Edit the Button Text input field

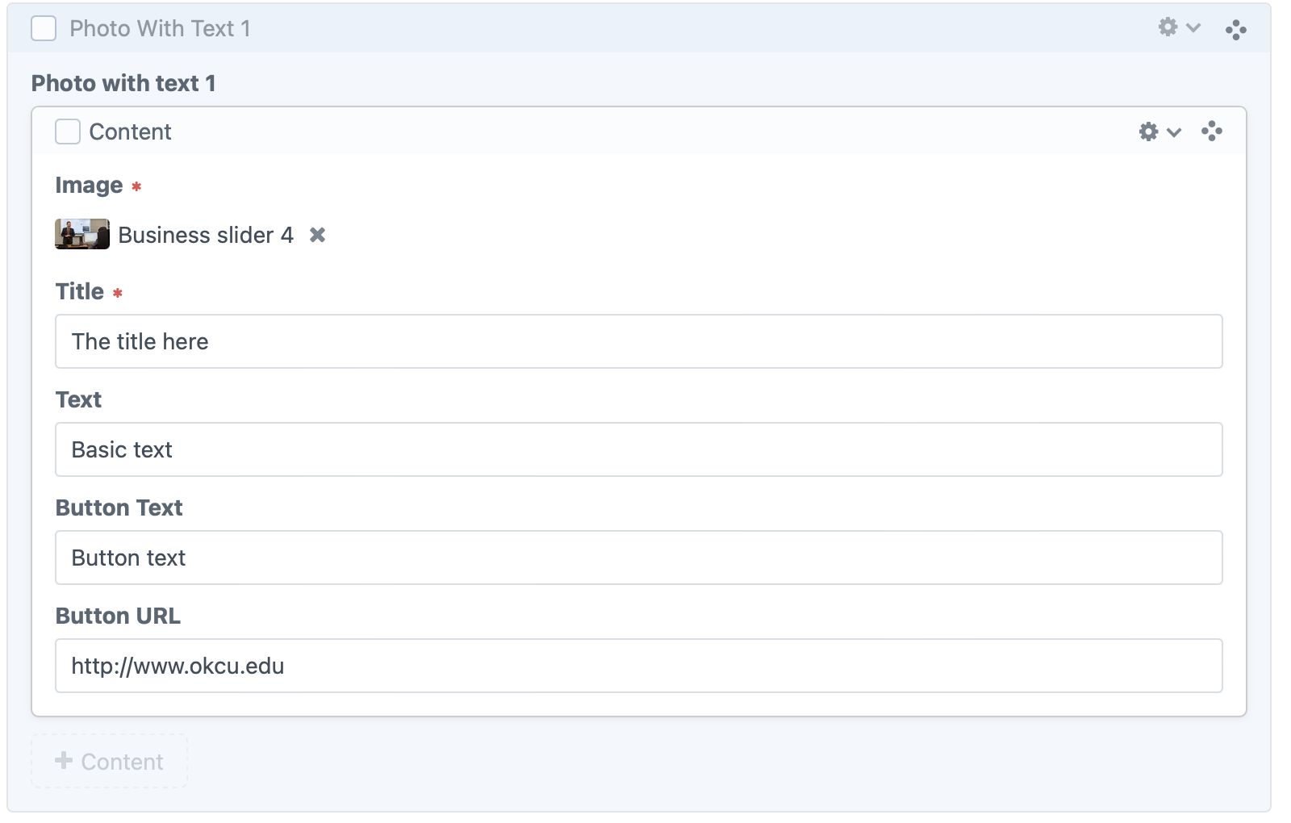(x=638, y=558)
